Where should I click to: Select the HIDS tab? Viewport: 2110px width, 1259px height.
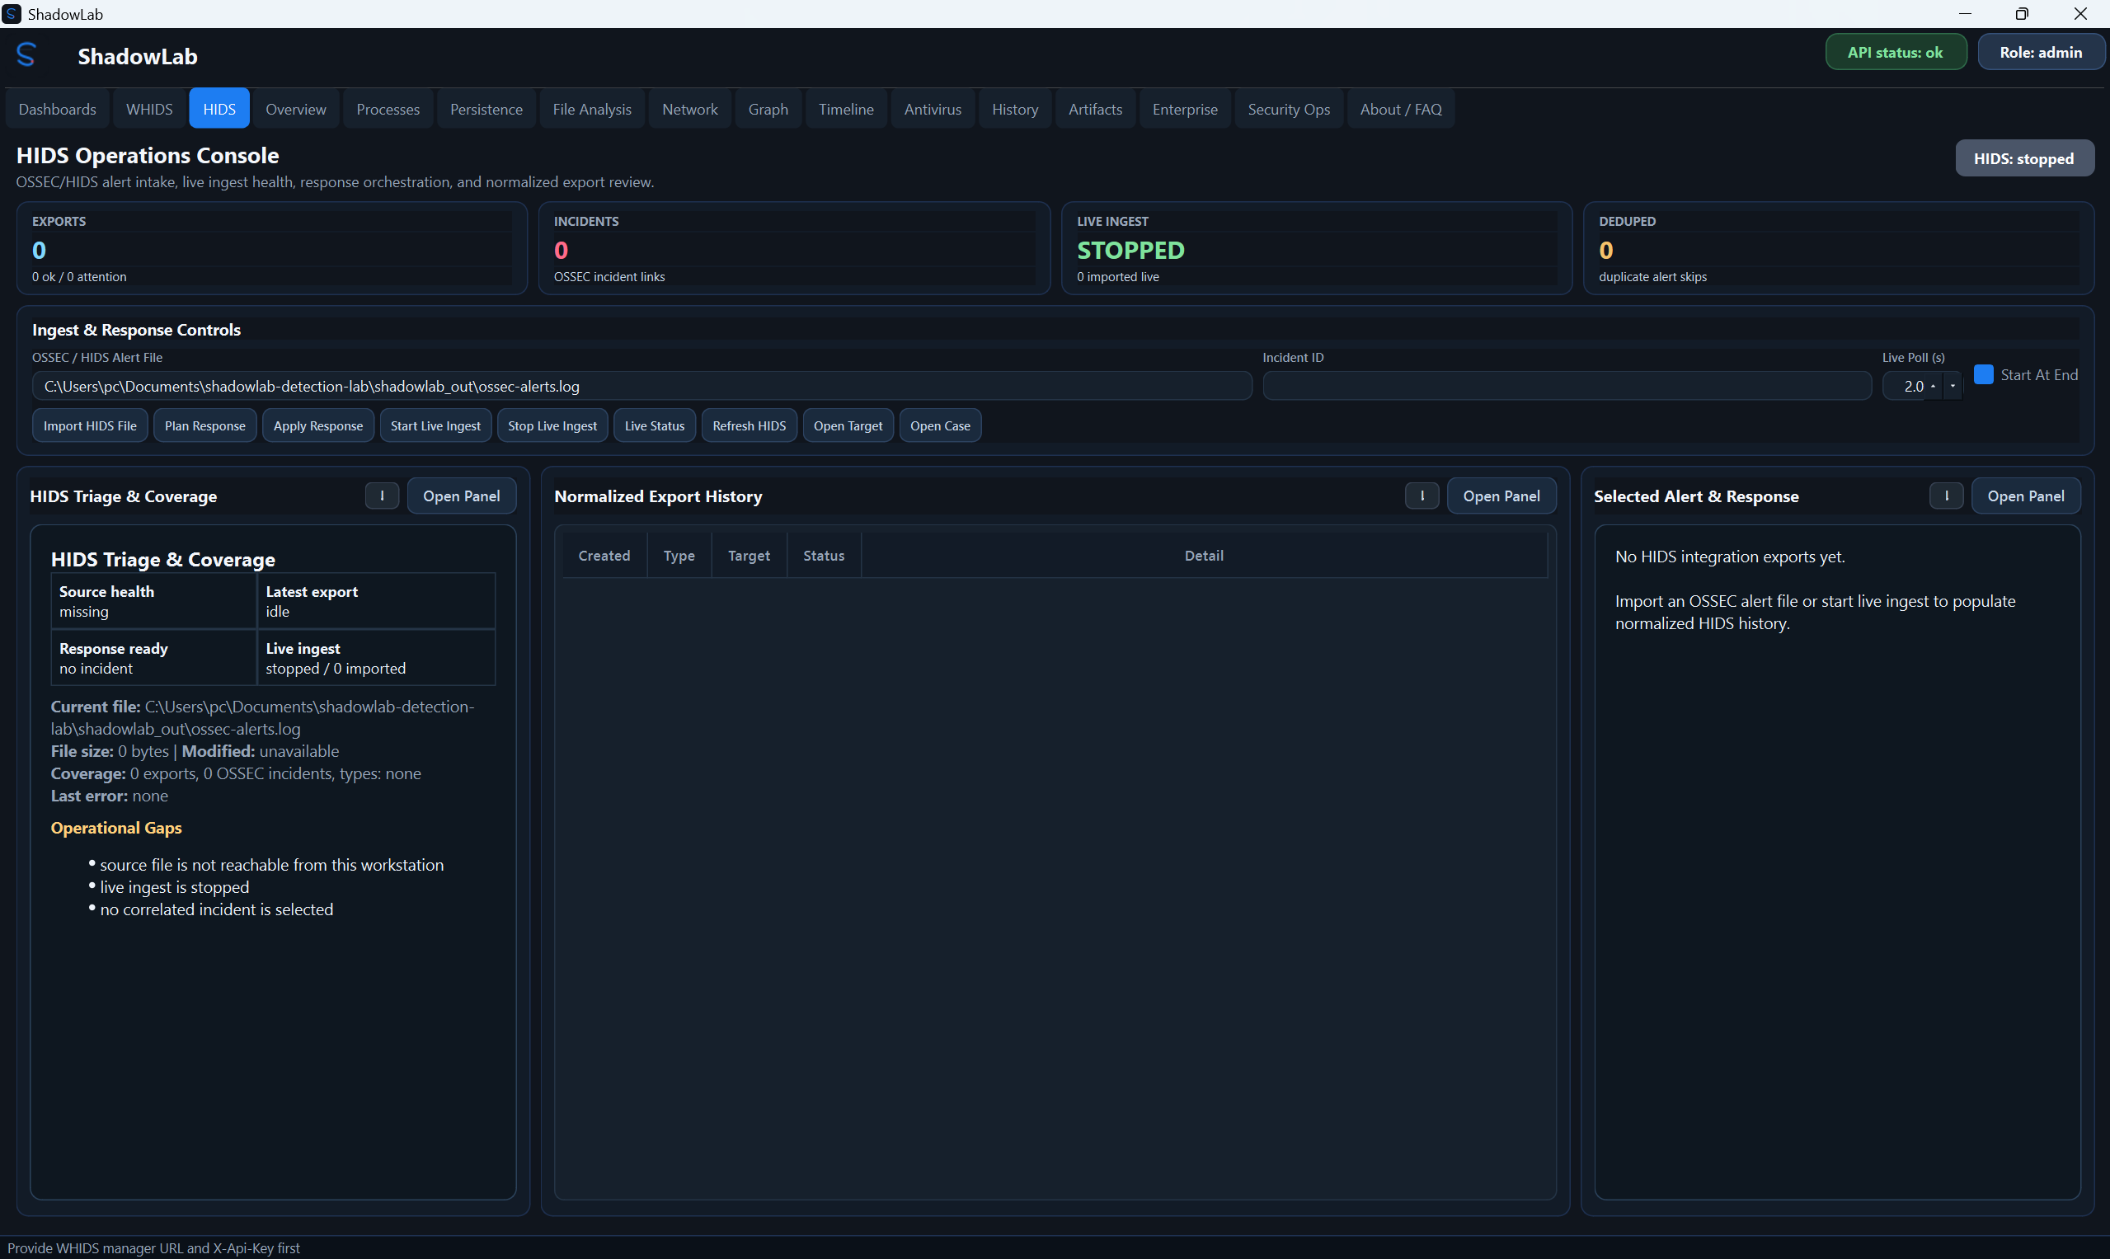coord(219,109)
